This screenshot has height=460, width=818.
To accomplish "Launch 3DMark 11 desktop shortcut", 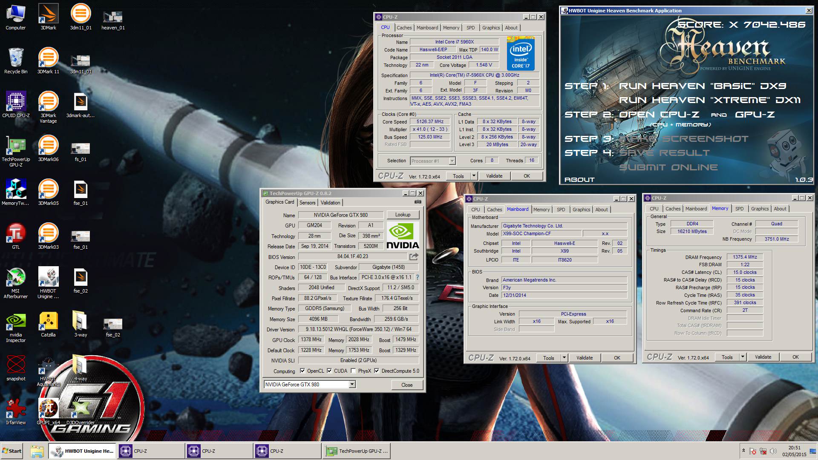I will coord(48,61).
